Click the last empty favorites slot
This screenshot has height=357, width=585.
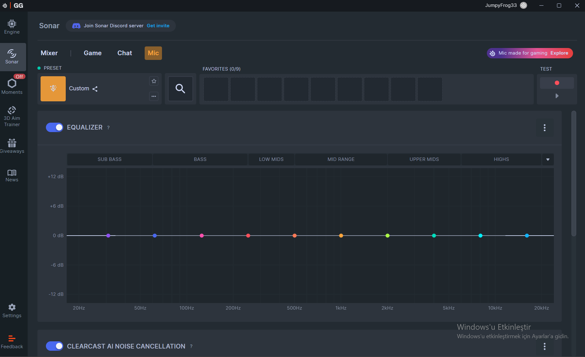tap(430, 89)
